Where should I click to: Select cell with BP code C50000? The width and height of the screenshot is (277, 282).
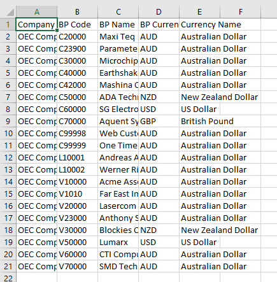(77, 97)
